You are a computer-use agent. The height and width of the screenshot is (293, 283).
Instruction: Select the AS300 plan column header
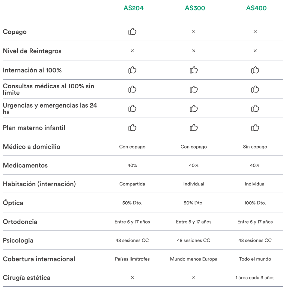195,8
